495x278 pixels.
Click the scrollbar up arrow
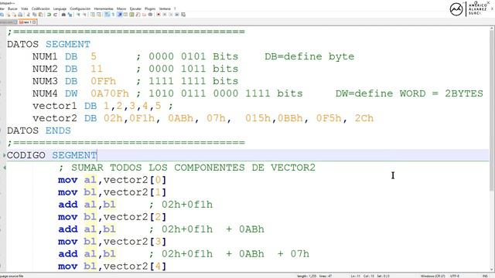[x=492, y=29]
